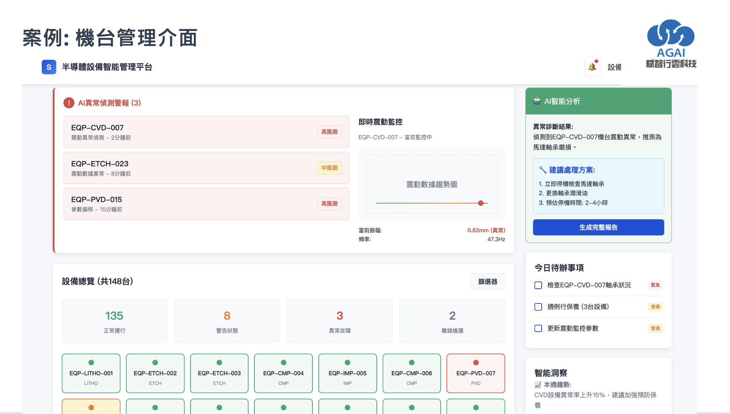The image size is (730, 414).
Task: Click the red status dot on EQP-PVD-007
Action: [x=476, y=362]
